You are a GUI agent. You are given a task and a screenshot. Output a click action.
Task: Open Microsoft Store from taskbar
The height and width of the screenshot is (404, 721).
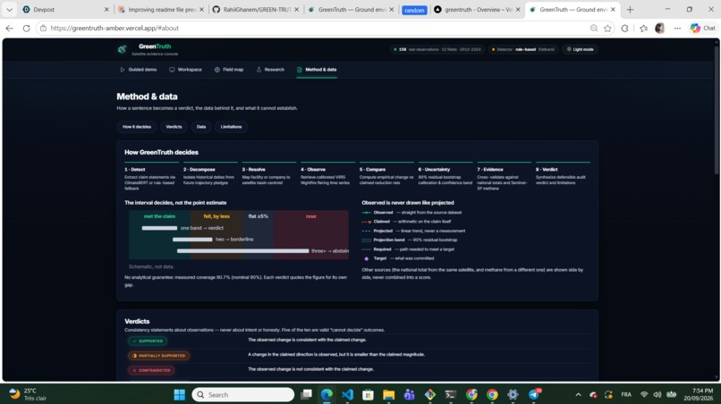click(368, 394)
